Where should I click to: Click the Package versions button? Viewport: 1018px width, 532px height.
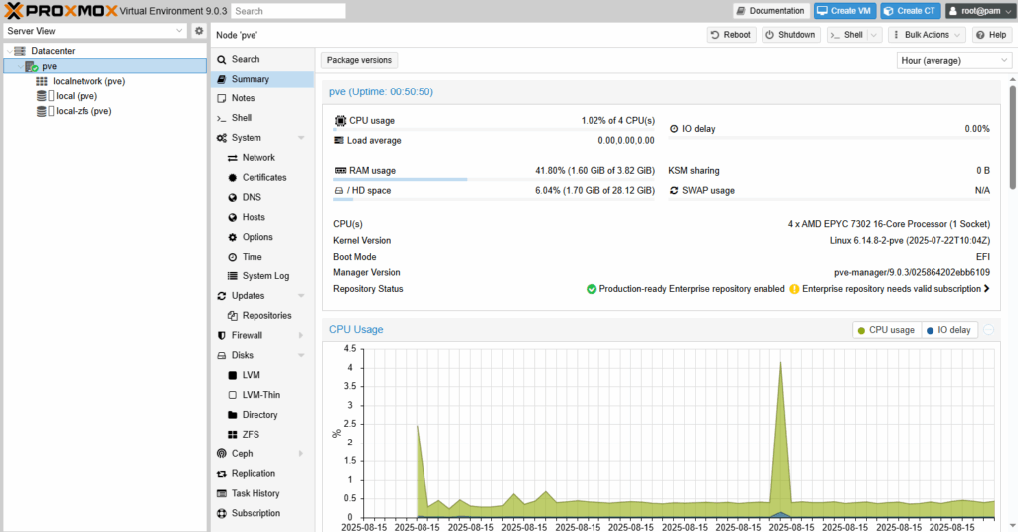[x=359, y=60]
